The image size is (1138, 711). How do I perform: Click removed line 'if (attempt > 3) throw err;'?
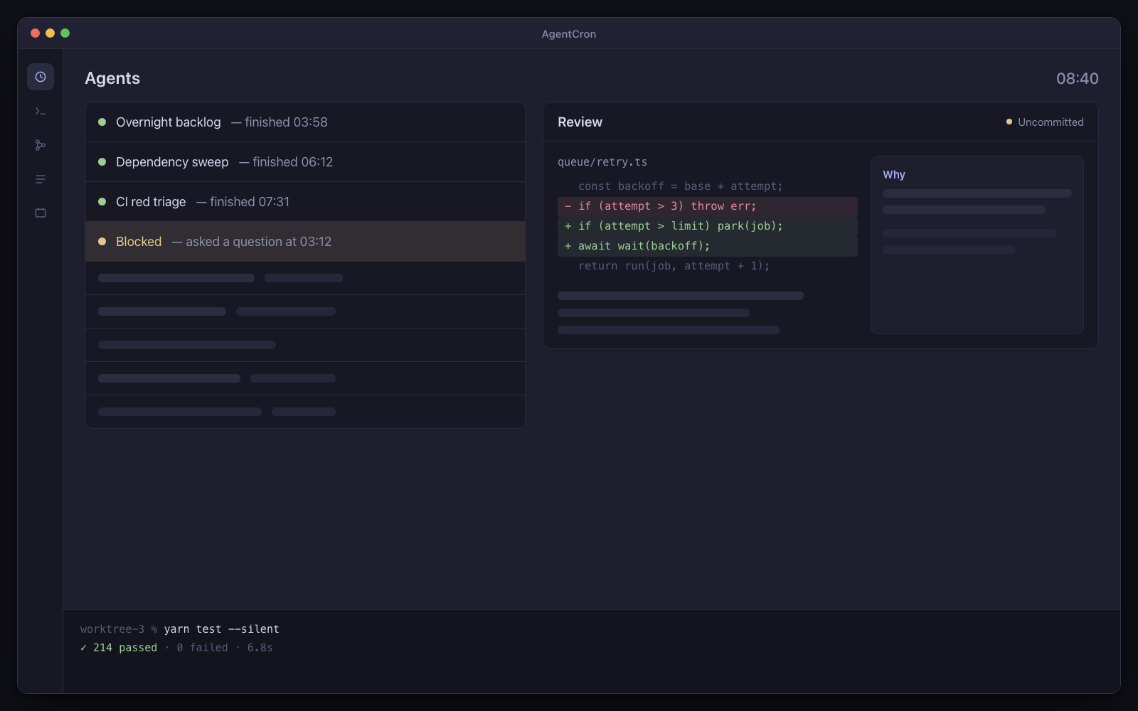(x=708, y=206)
